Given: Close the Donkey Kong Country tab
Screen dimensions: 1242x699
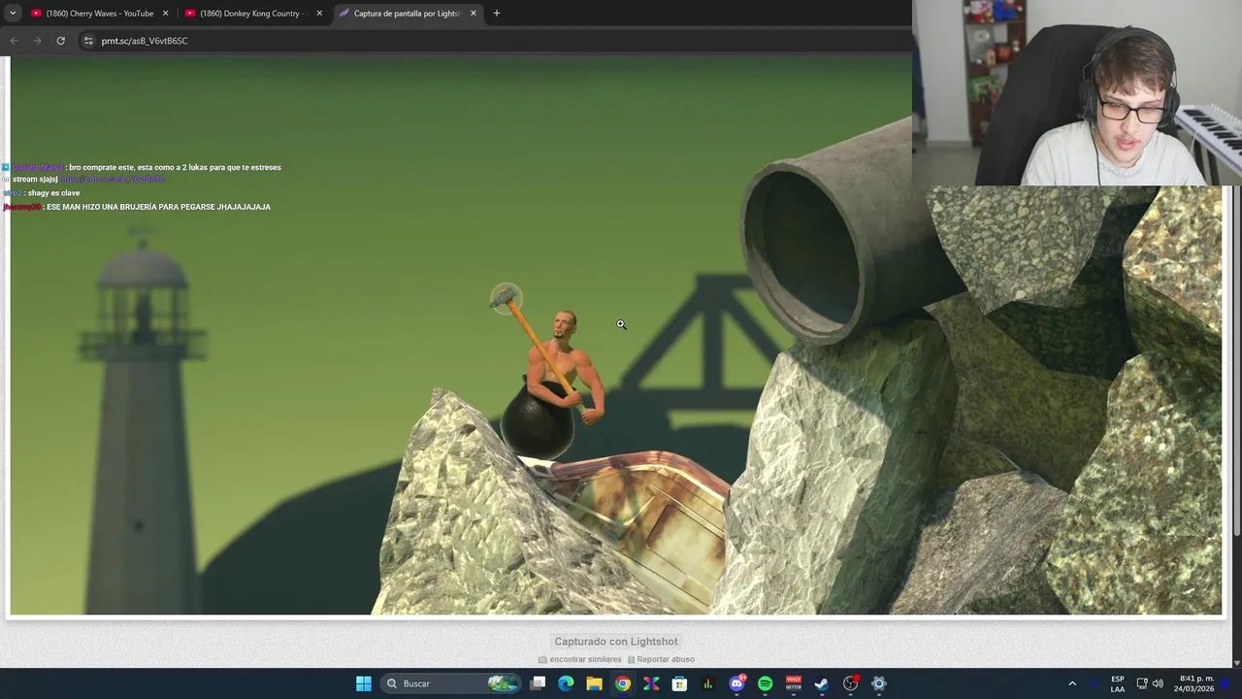Looking at the screenshot, I should click(319, 14).
